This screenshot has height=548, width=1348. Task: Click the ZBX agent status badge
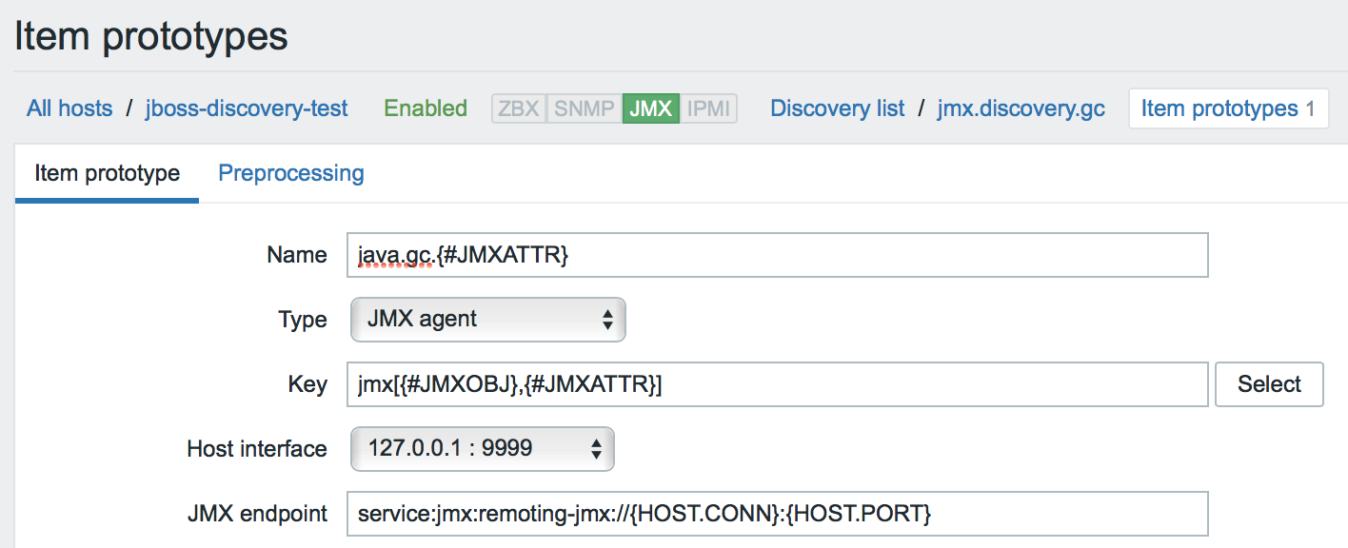coord(517,108)
